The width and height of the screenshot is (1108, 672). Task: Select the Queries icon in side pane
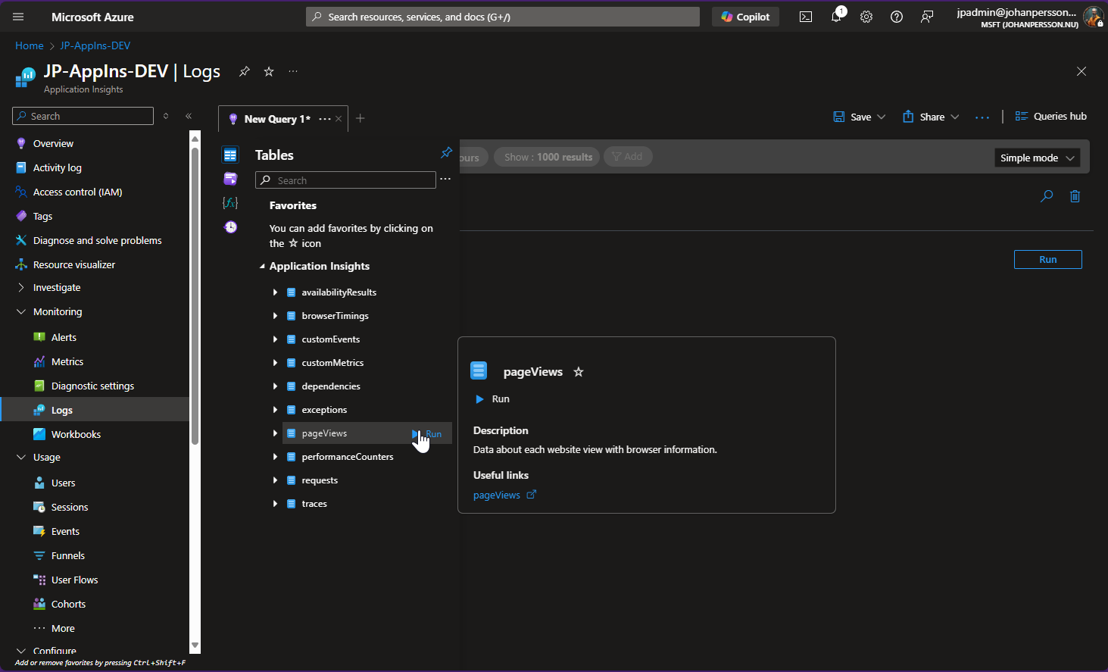click(230, 179)
